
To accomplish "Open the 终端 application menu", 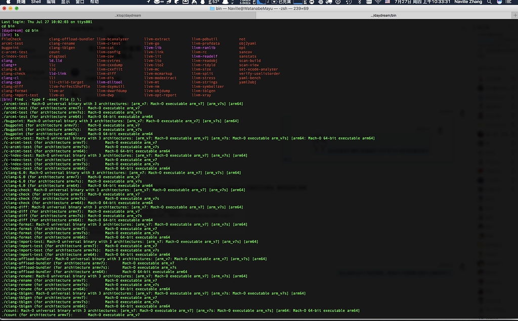I will click(x=21, y=3).
